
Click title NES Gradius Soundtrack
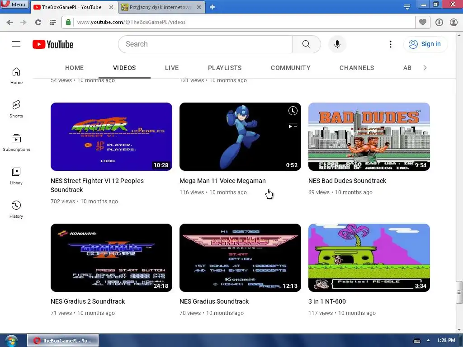pyautogui.click(x=214, y=301)
